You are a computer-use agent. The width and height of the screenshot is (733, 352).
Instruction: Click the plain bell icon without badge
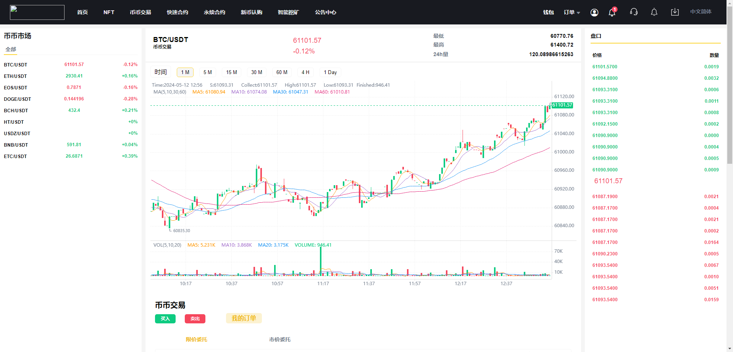pos(654,12)
